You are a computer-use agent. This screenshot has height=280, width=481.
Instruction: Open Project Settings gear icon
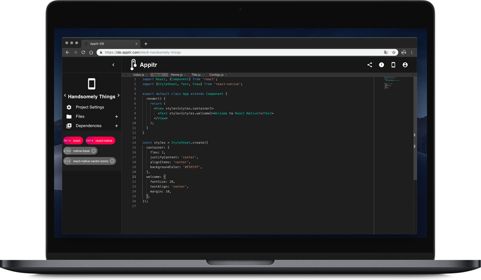pos(69,107)
